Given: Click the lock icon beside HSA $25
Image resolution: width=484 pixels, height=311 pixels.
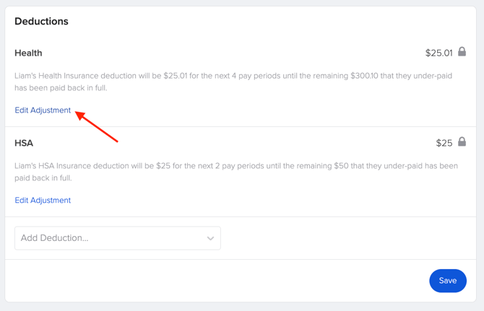Looking at the screenshot, I should click(462, 142).
